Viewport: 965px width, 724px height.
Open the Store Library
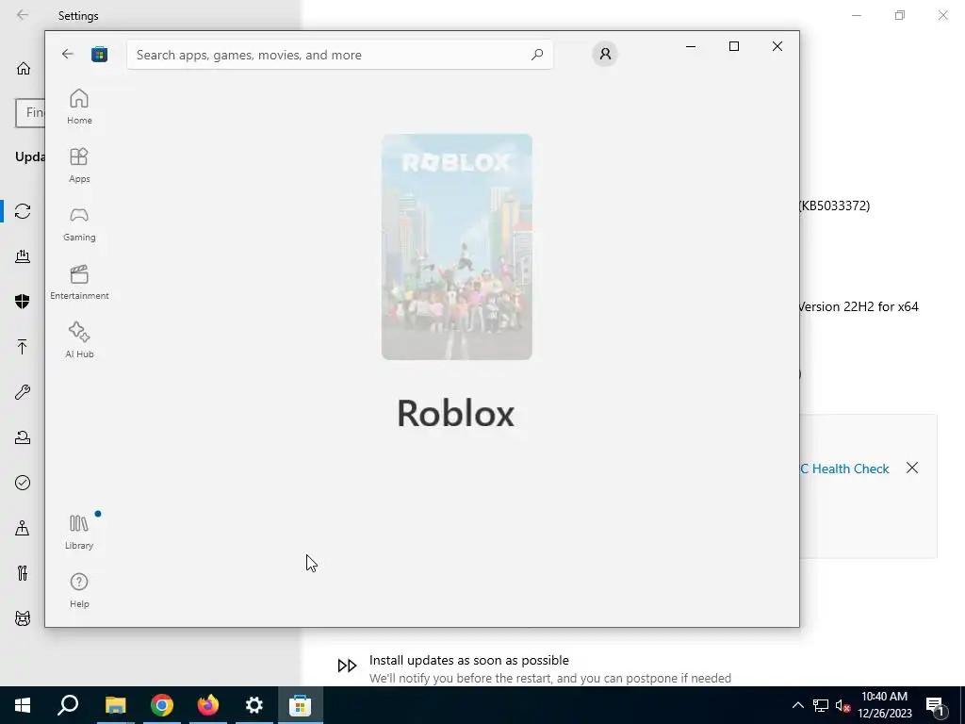(x=79, y=532)
